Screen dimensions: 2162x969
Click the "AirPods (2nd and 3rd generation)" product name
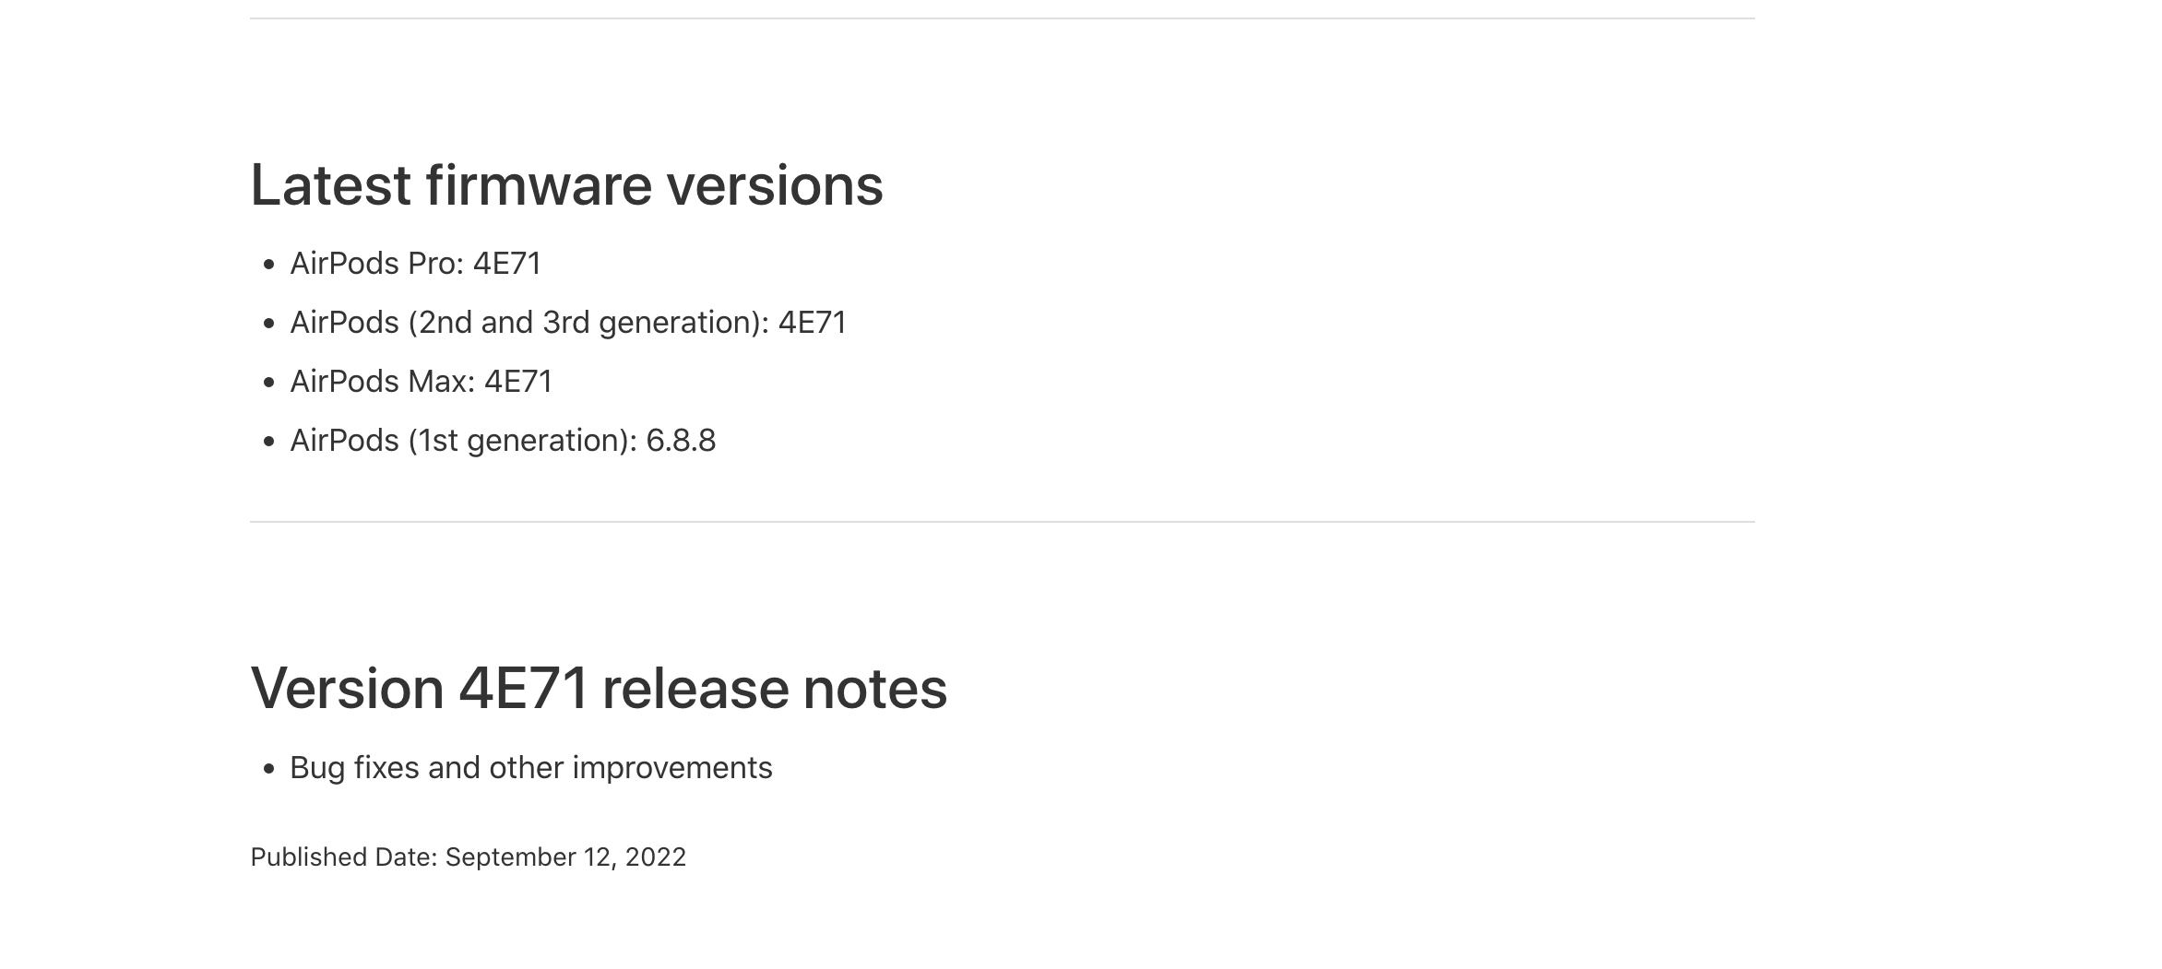[527, 323]
